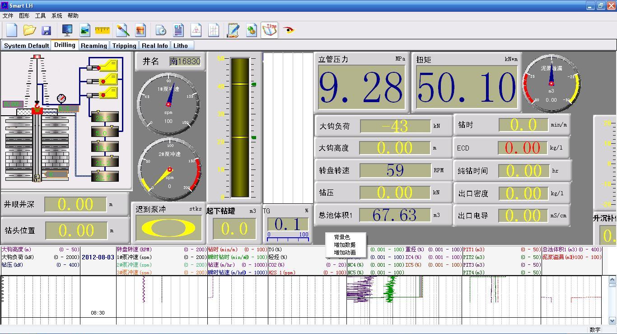This screenshot has width=617, height=334.
Task: Open the notepad with pen icon
Action: pos(233,30)
